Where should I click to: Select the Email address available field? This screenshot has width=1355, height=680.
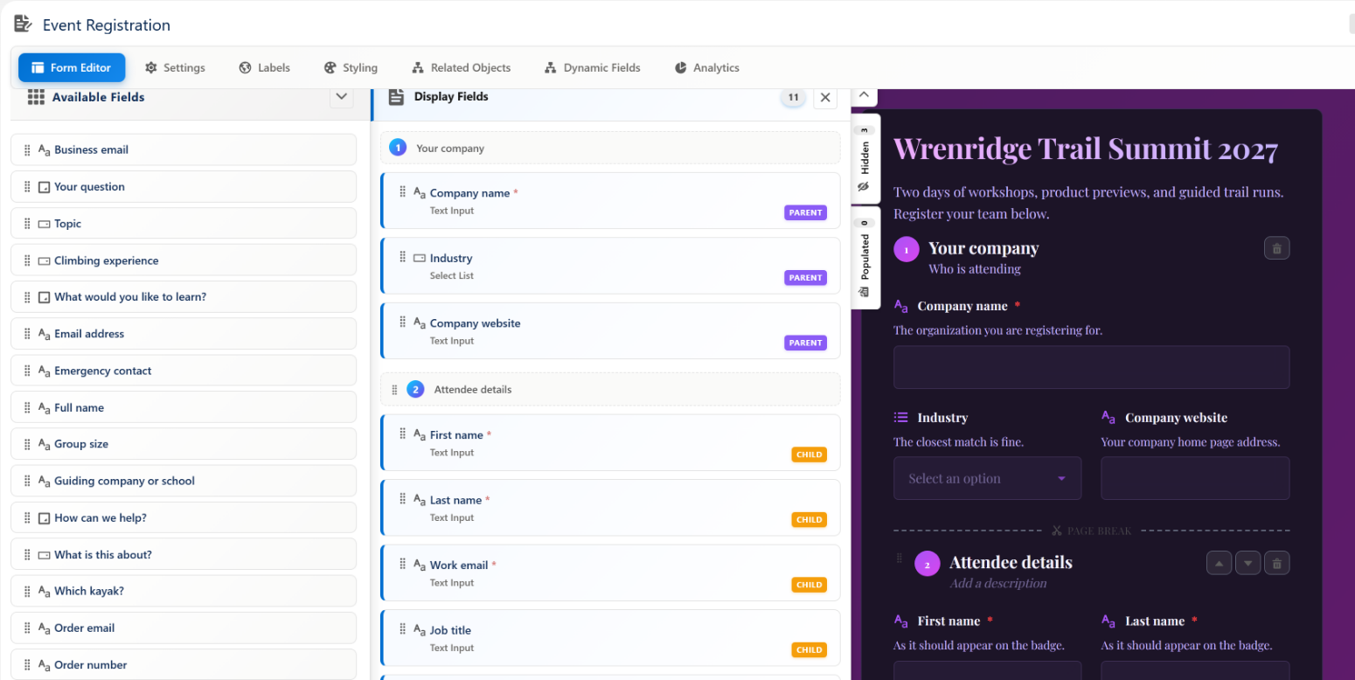184,333
